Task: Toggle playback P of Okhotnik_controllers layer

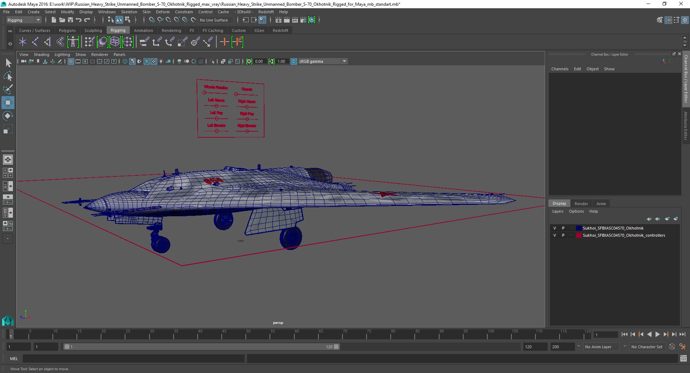Action: click(x=563, y=235)
